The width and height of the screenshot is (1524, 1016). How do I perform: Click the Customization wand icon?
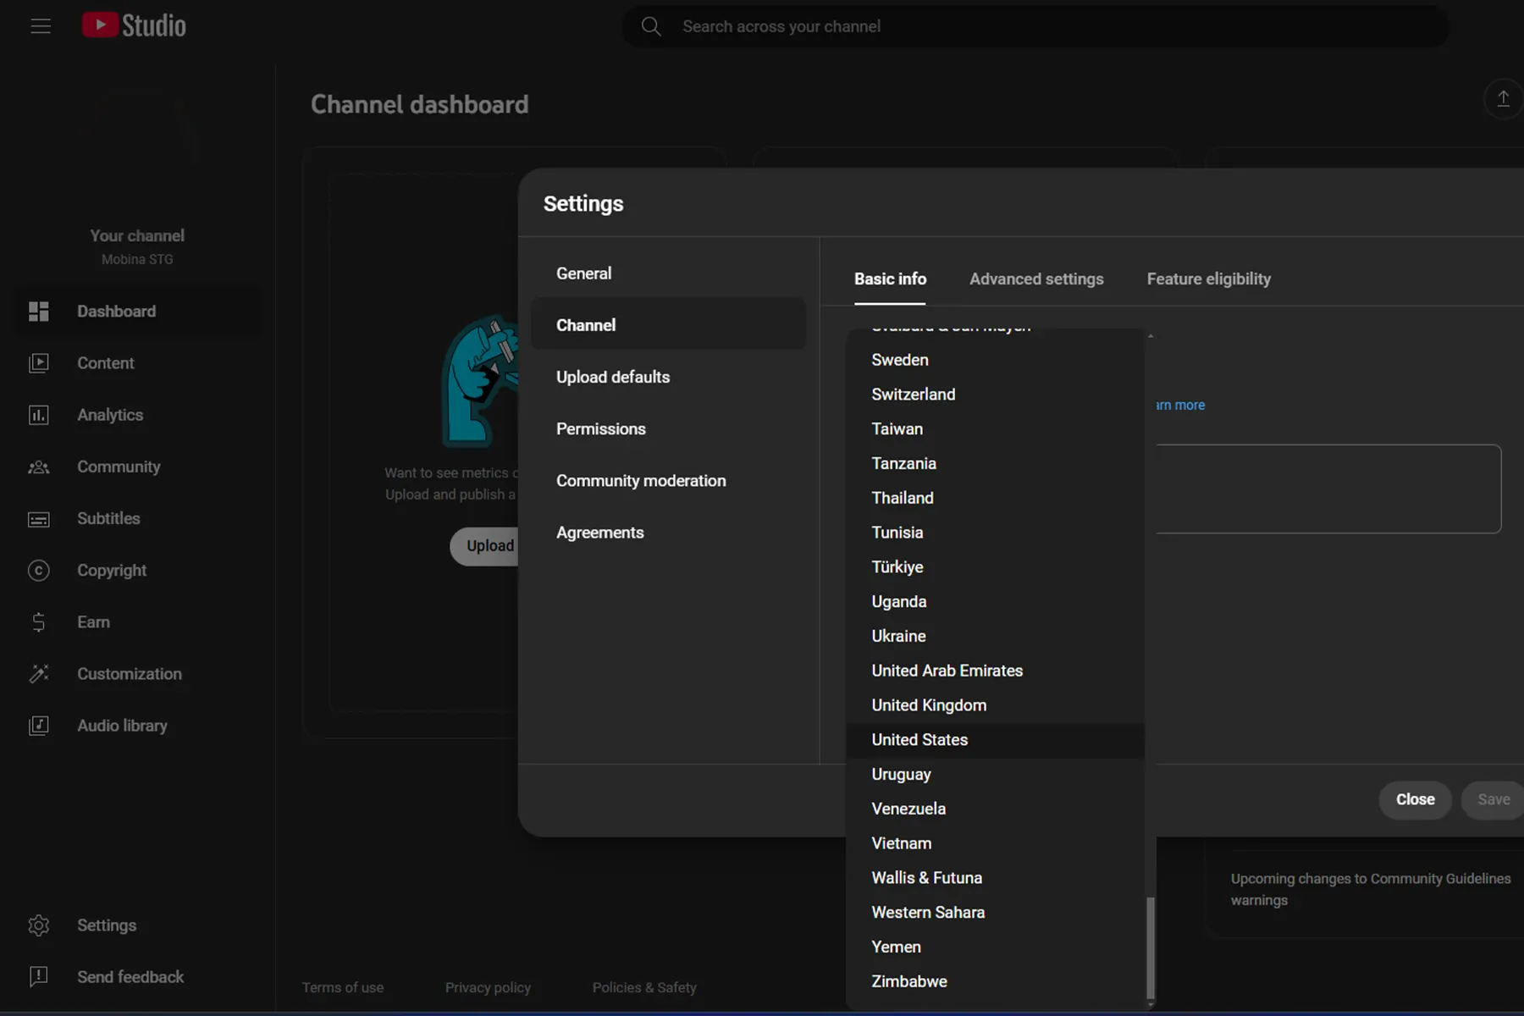(39, 674)
